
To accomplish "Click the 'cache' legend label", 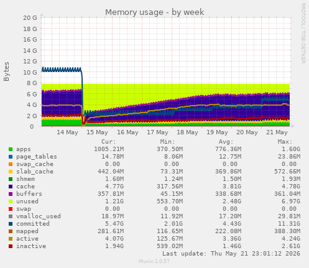I will [25, 187].
